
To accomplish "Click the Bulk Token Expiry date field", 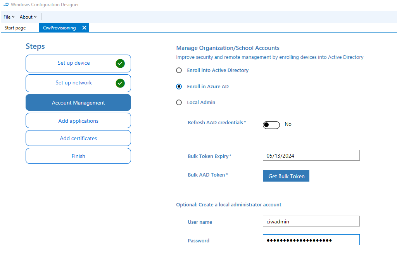I will pyautogui.click(x=311, y=155).
